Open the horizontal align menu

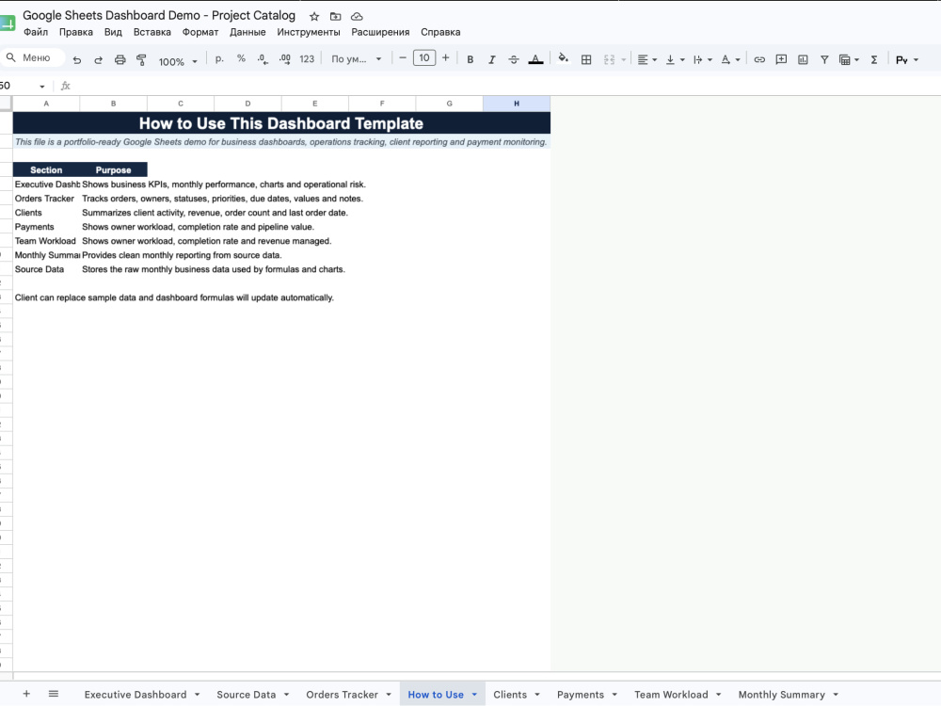(646, 59)
